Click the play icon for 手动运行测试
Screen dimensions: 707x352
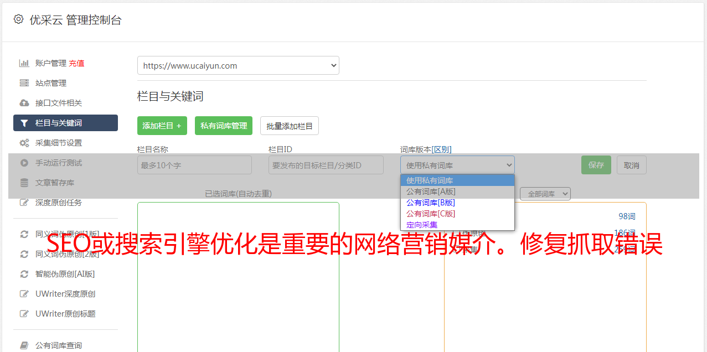(24, 163)
